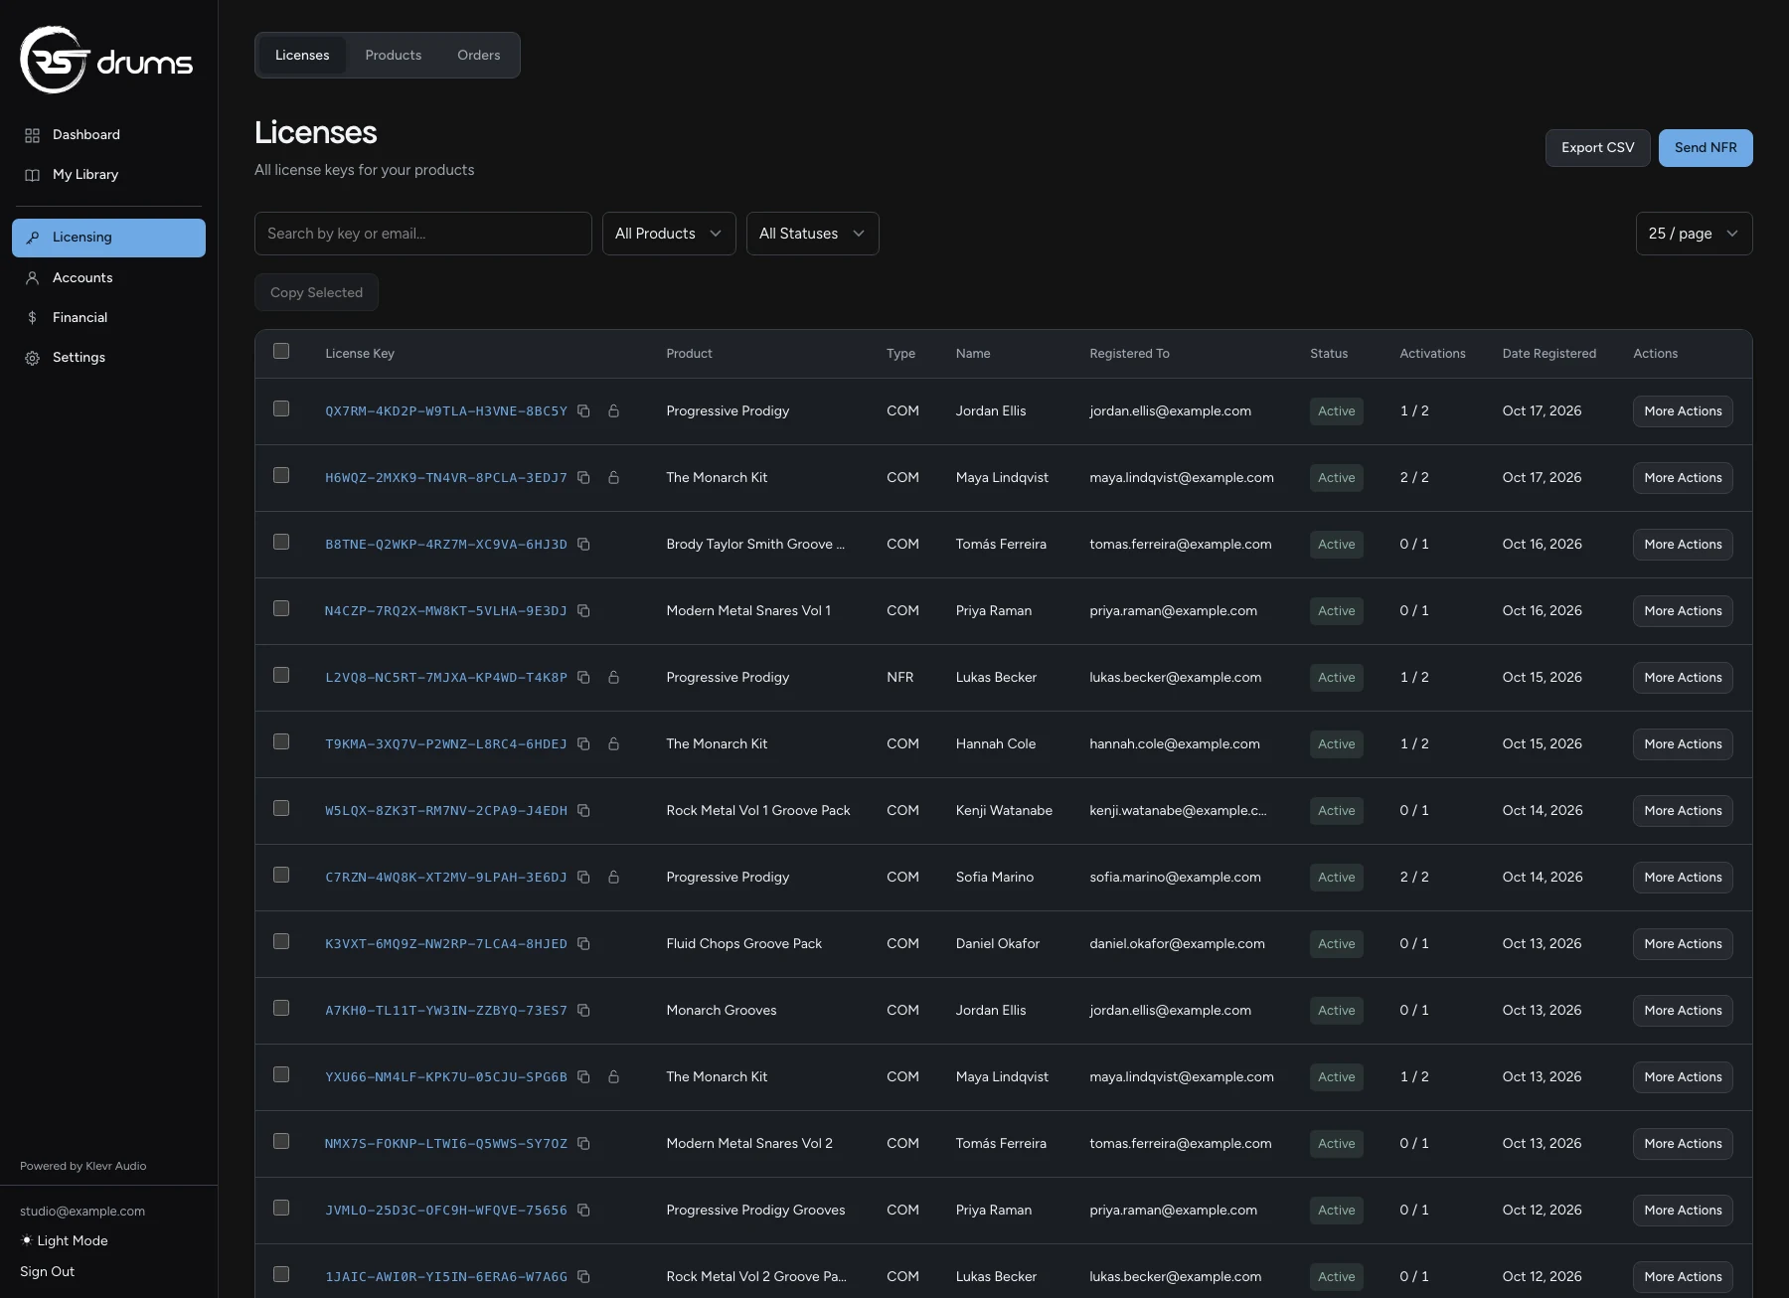The width and height of the screenshot is (1789, 1298).
Task: Copy license key YXU66-NM4LF-KPK7U-05CJU-SPG6B
Action: [583, 1077]
